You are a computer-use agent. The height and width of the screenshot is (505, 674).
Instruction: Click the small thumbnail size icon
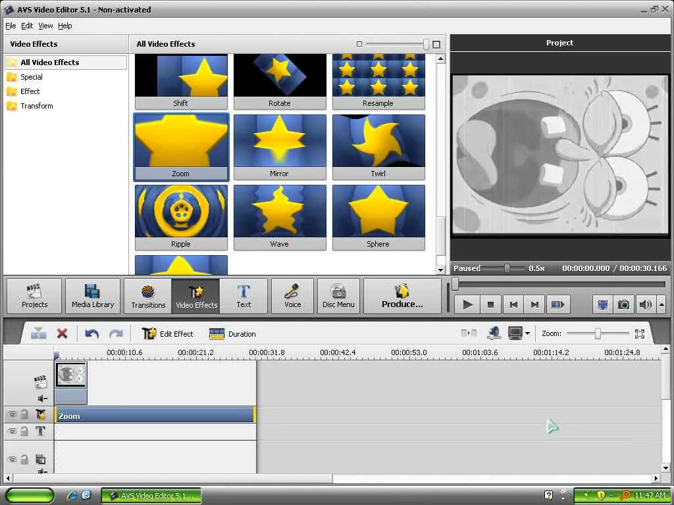pos(359,44)
